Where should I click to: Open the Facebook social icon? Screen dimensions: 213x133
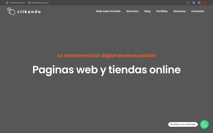point(188,3)
